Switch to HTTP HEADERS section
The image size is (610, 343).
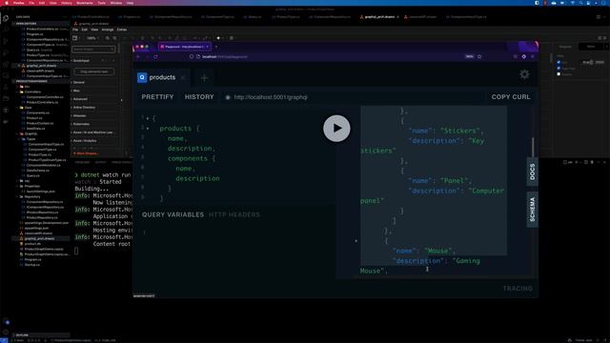pos(234,214)
